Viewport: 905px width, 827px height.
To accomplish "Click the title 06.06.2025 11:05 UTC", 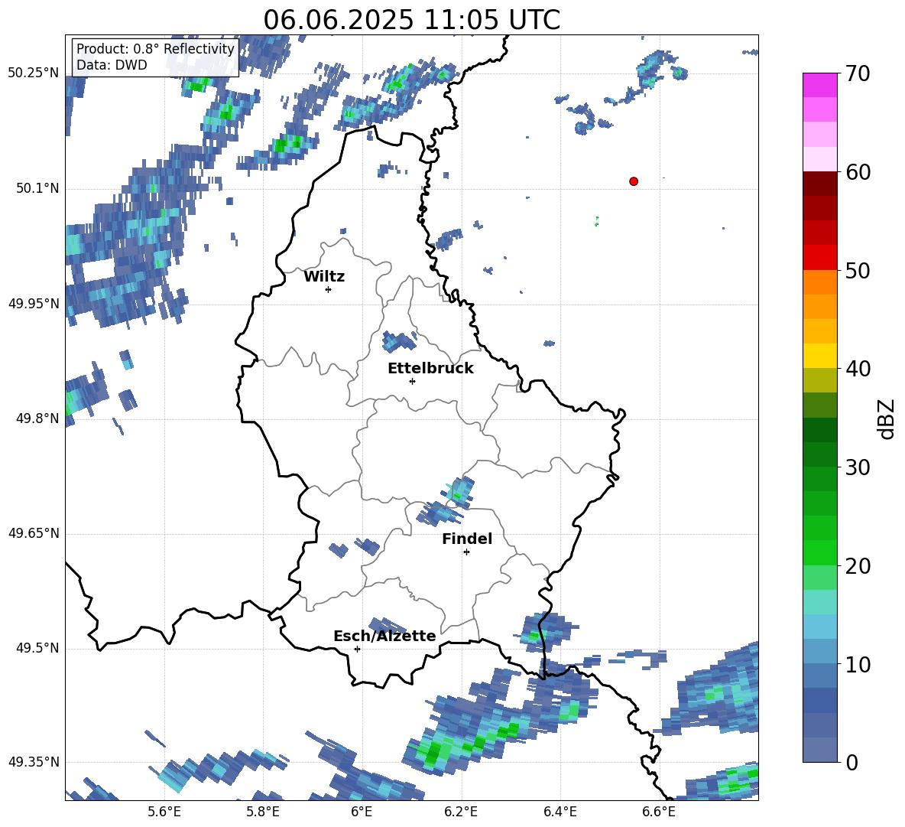I will click(411, 20).
